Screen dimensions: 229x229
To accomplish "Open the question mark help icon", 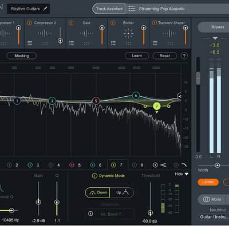I will coord(184,56).
